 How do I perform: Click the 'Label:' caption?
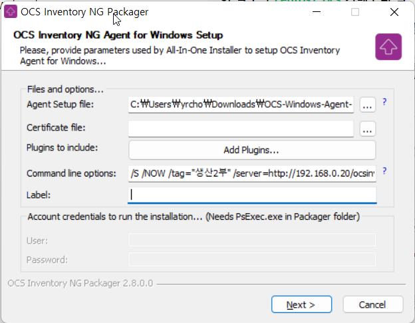[x=39, y=195]
